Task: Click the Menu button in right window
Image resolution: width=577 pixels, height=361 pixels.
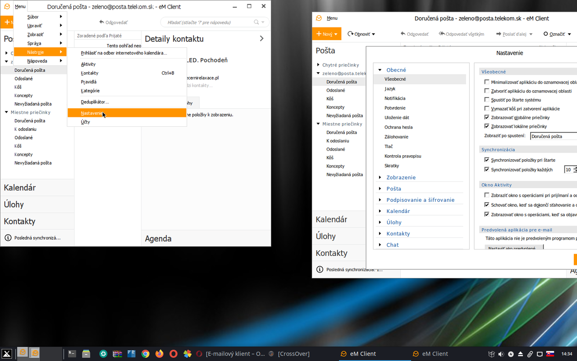Action: click(332, 18)
